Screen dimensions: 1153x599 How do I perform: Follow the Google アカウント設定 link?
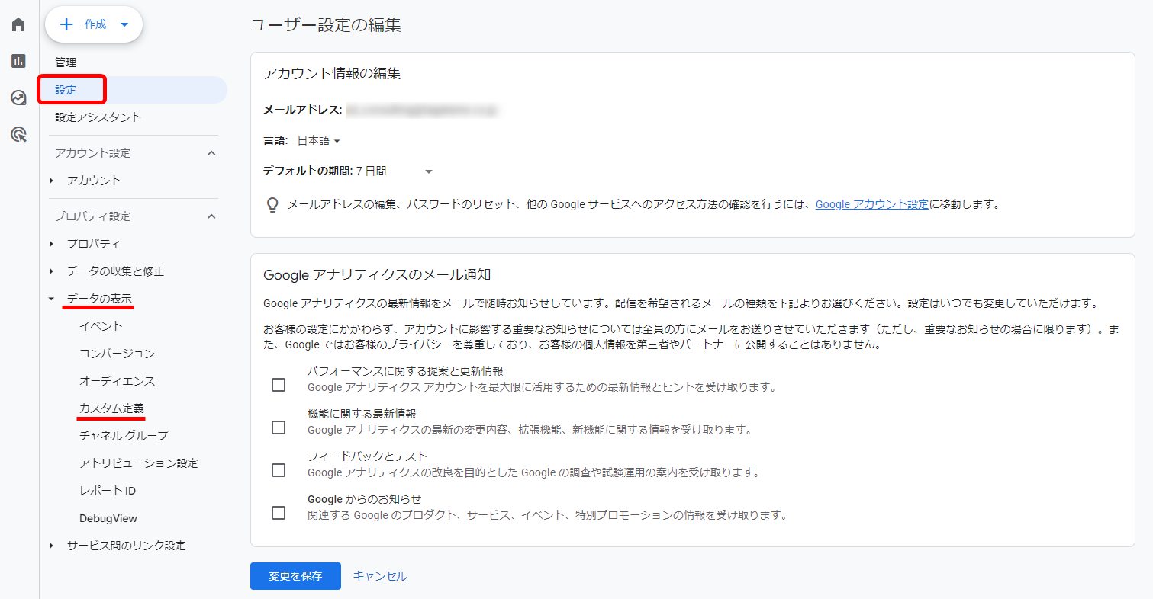point(872,204)
